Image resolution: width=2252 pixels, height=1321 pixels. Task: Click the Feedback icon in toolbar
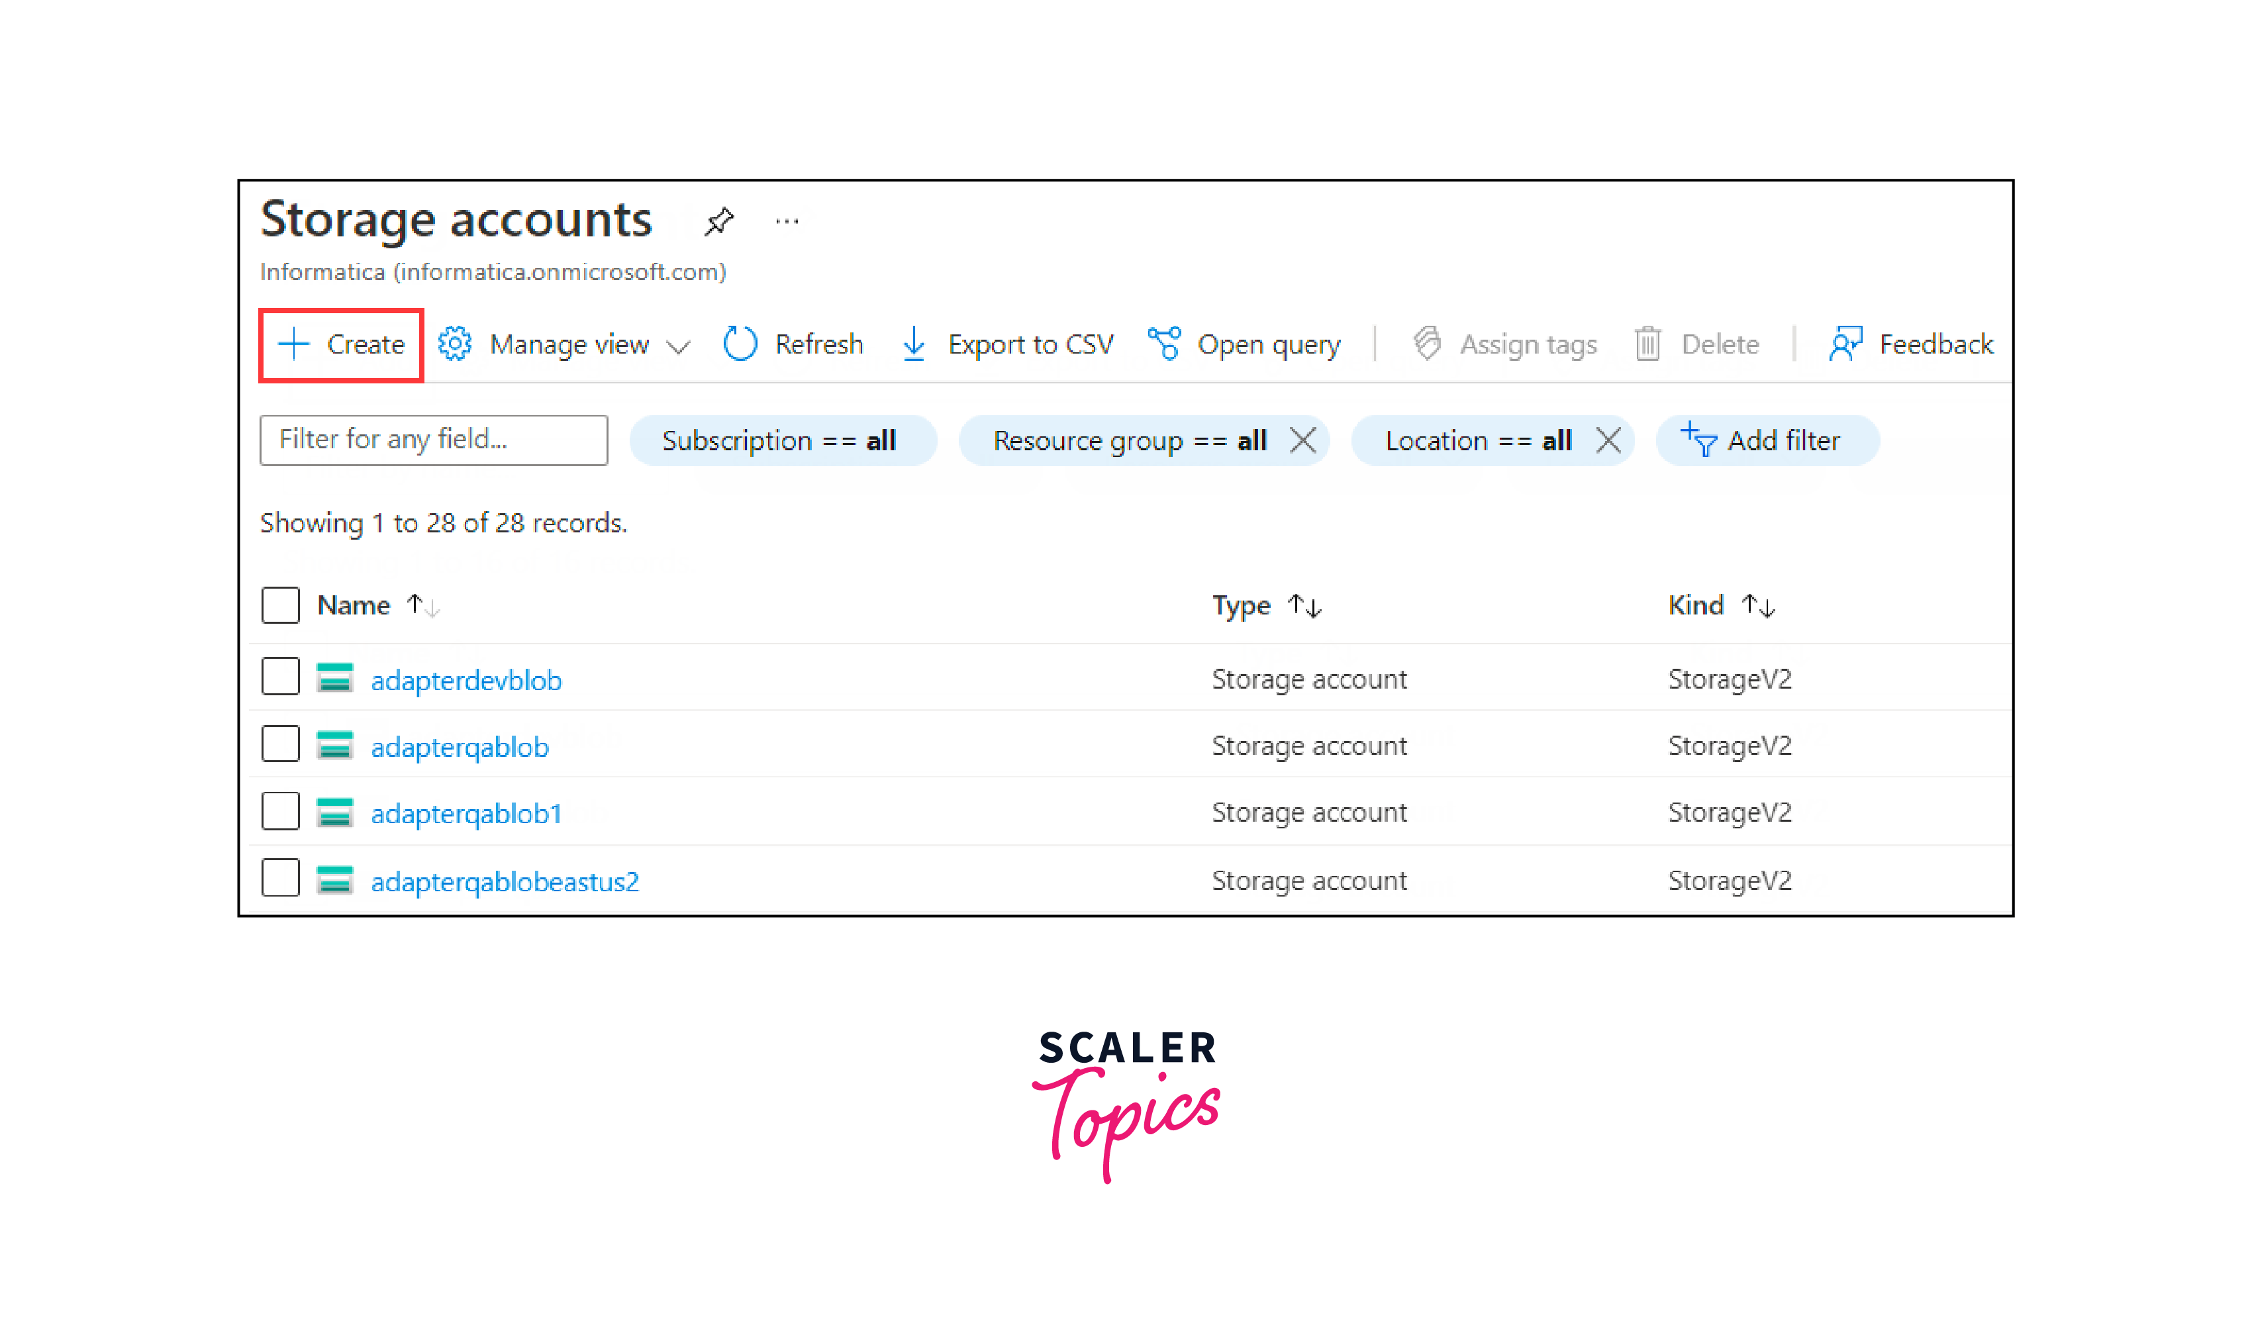point(1845,344)
